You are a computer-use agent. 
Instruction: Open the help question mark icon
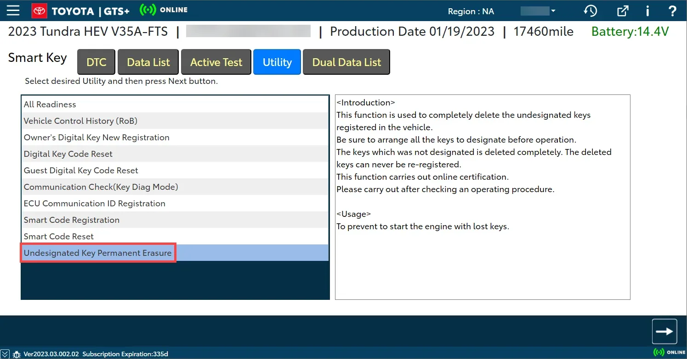click(672, 11)
